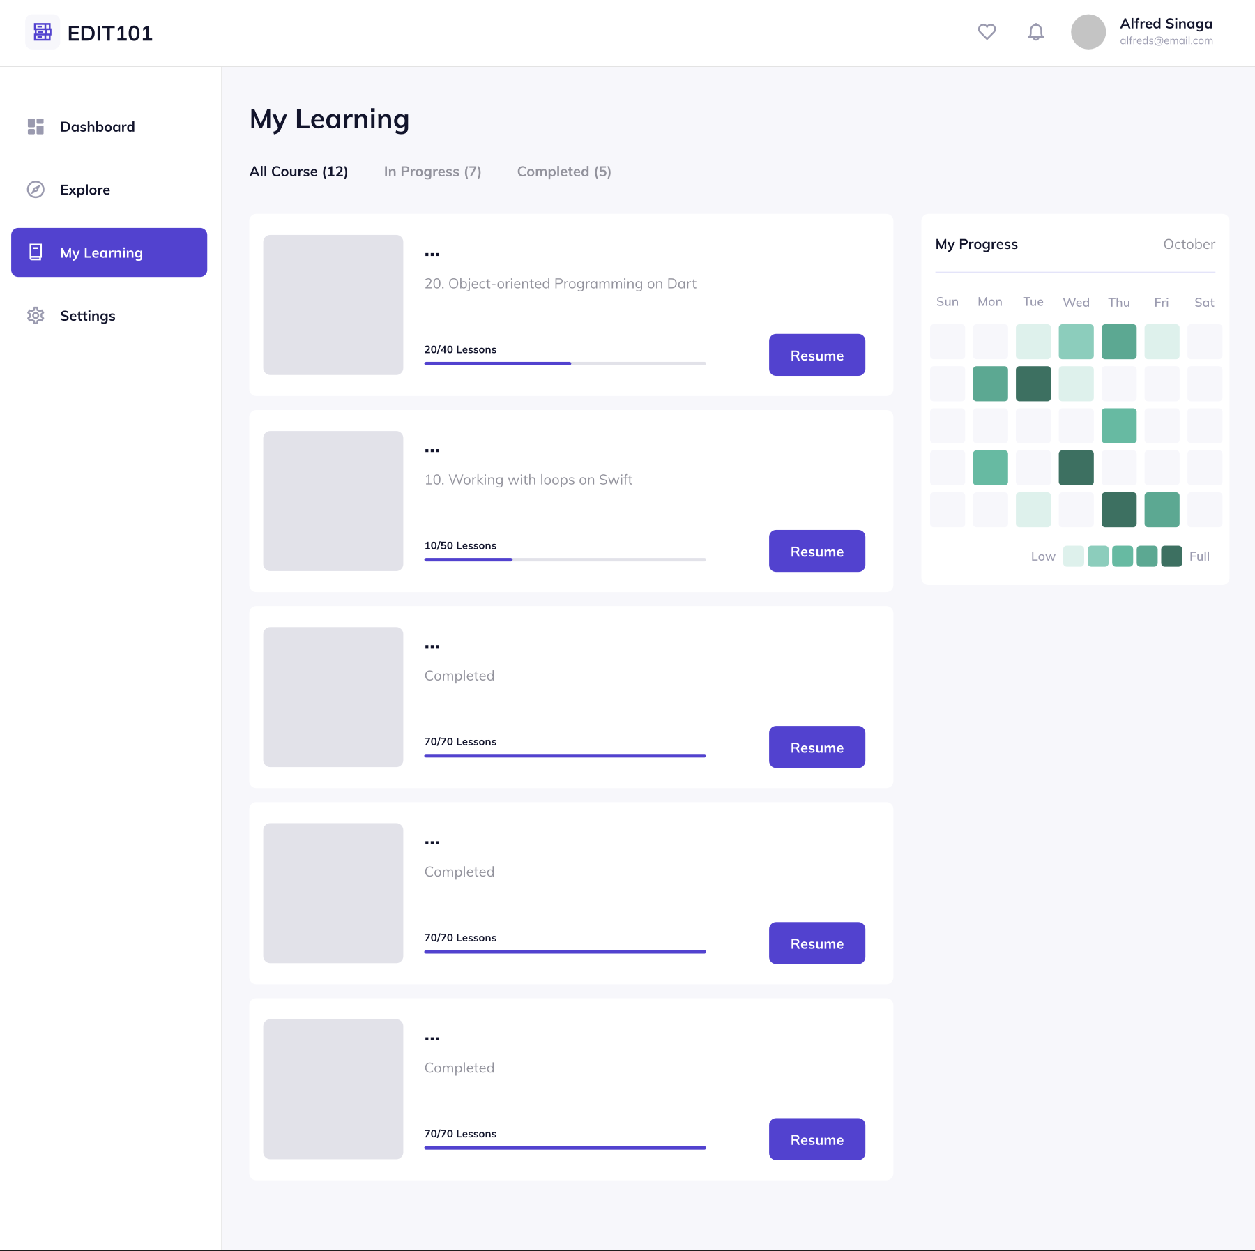Resume the Object-oriented Programming on Dart course
The height and width of the screenshot is (1251, 1255).
click(x=816, y=355)
